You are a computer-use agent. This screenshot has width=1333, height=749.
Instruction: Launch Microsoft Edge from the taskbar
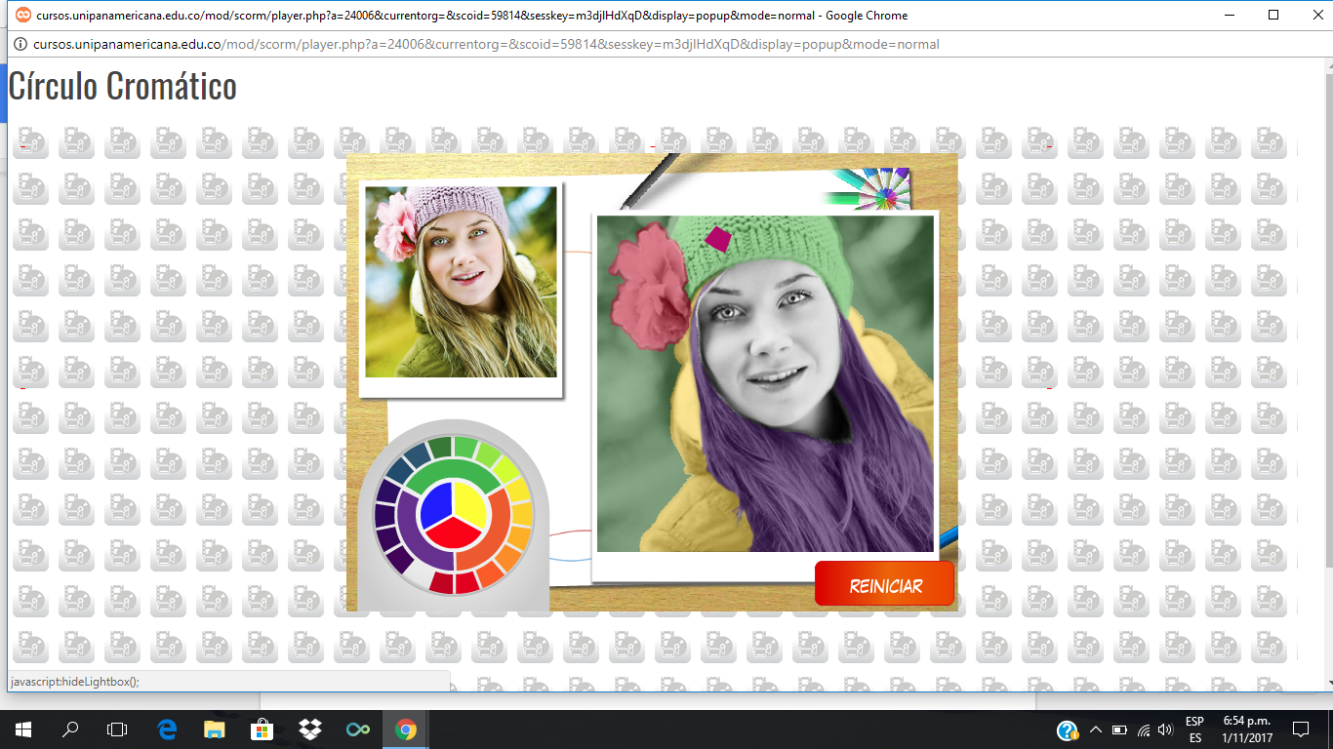(x=167, y=729)
